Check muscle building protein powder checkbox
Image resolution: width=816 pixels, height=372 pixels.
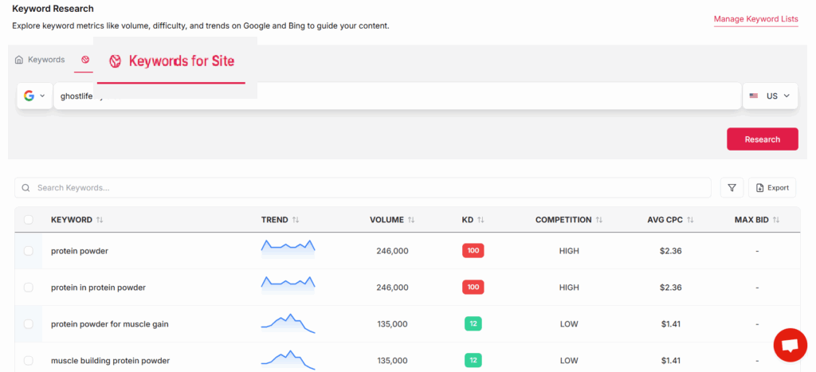tap(29, 360)
